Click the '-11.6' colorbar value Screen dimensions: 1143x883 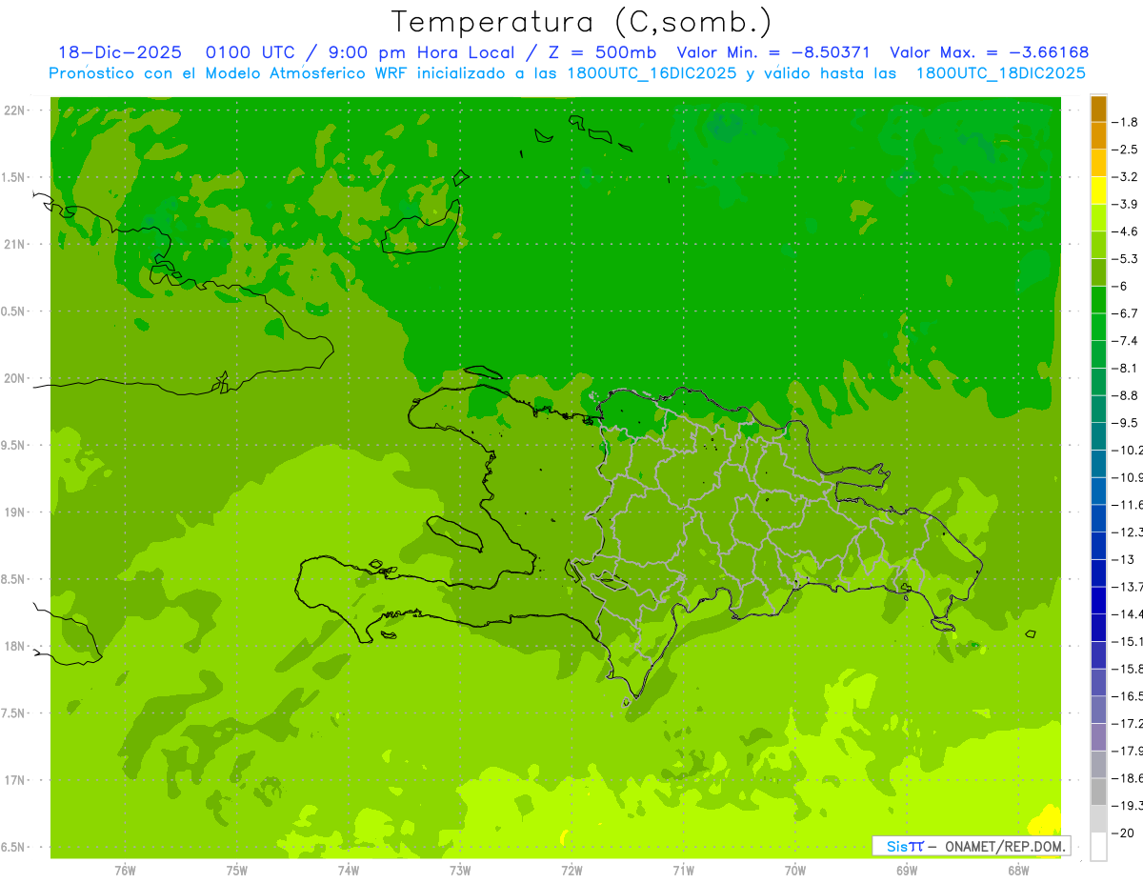[x=1128, y=504]
